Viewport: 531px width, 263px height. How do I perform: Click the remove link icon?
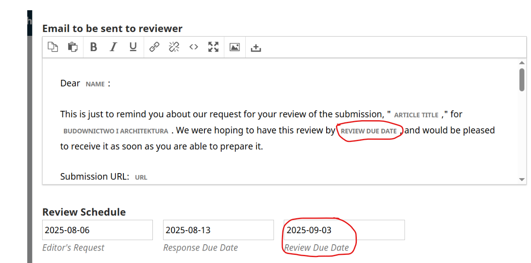point(174,47)
